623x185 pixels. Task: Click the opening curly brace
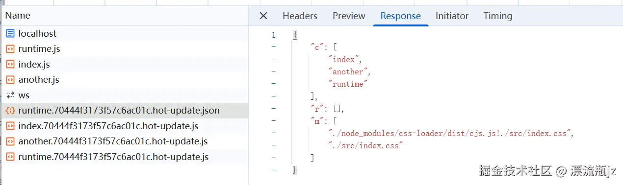point(295,35)
